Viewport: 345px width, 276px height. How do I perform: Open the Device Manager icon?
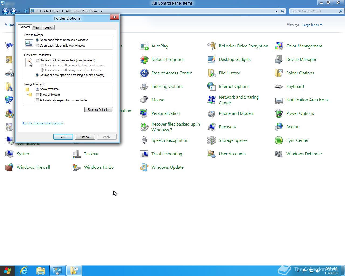[301, 59]
